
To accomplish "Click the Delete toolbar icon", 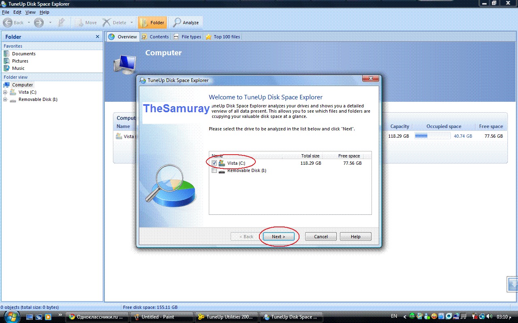I will [x=107, y=23].
